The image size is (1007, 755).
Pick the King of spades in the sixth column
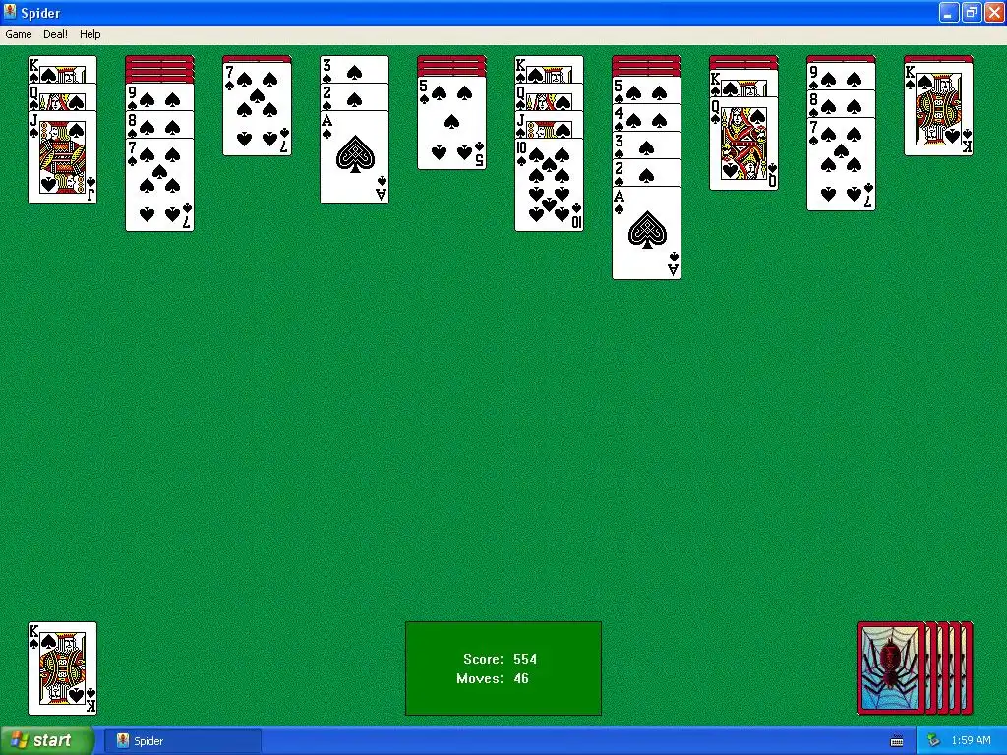coord(549,70)
